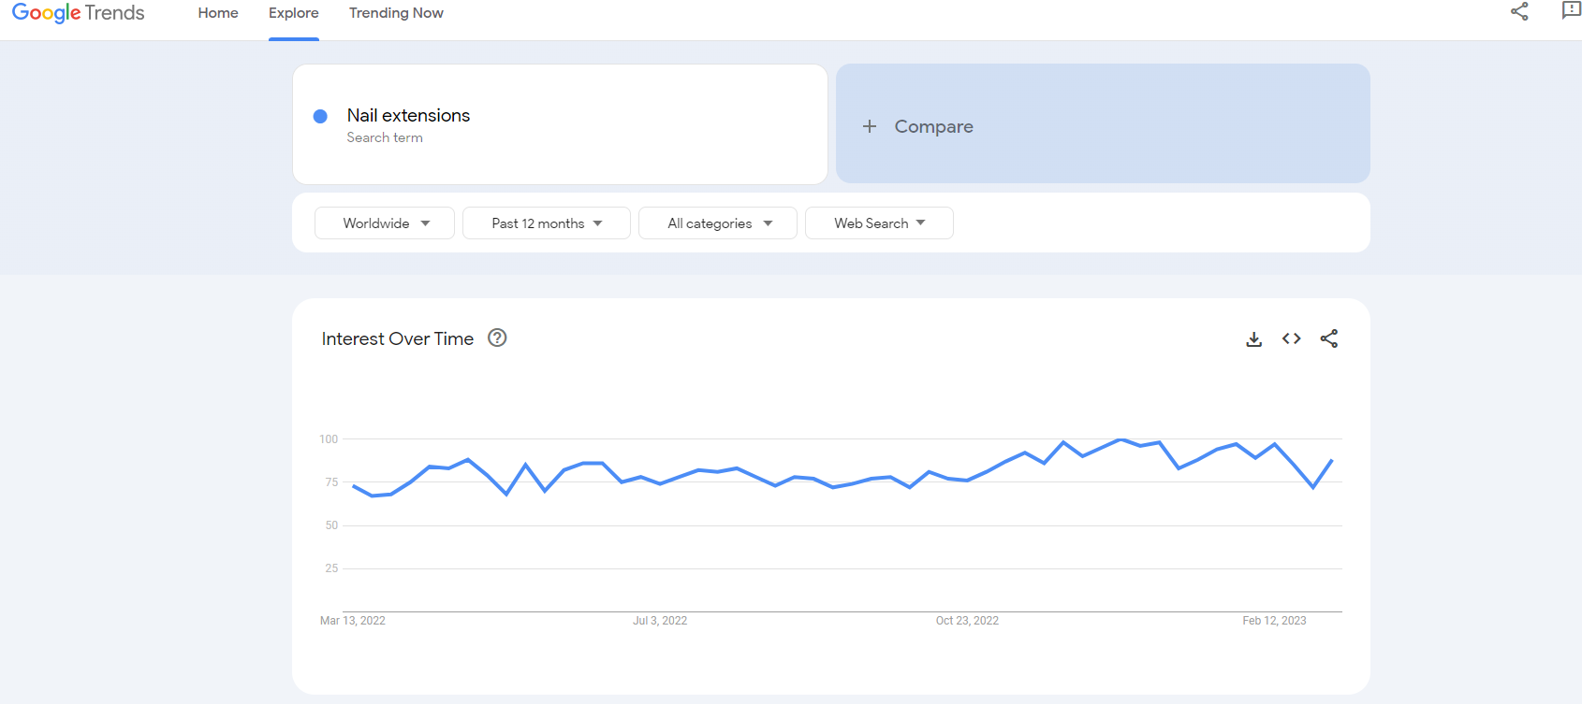Click the Jul 3, 2022 axis label

(x=660, y=621)
